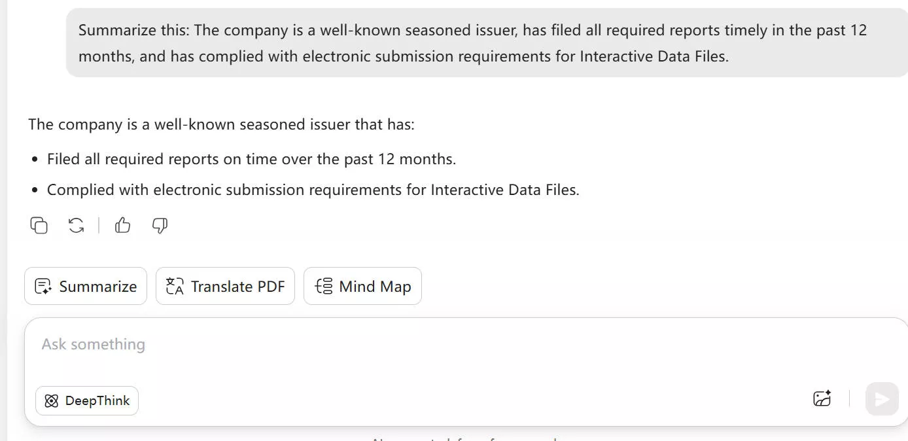Copy the AI summary response
This screenshot has height=441, width=908.
39,225
